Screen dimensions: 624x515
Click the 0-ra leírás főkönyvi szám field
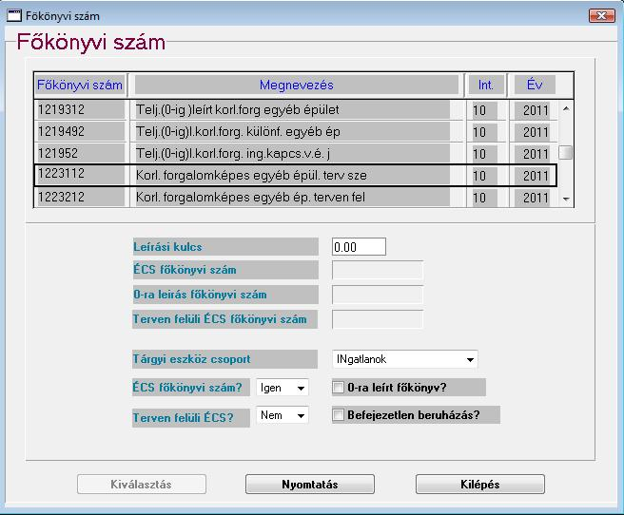(378, 296)
